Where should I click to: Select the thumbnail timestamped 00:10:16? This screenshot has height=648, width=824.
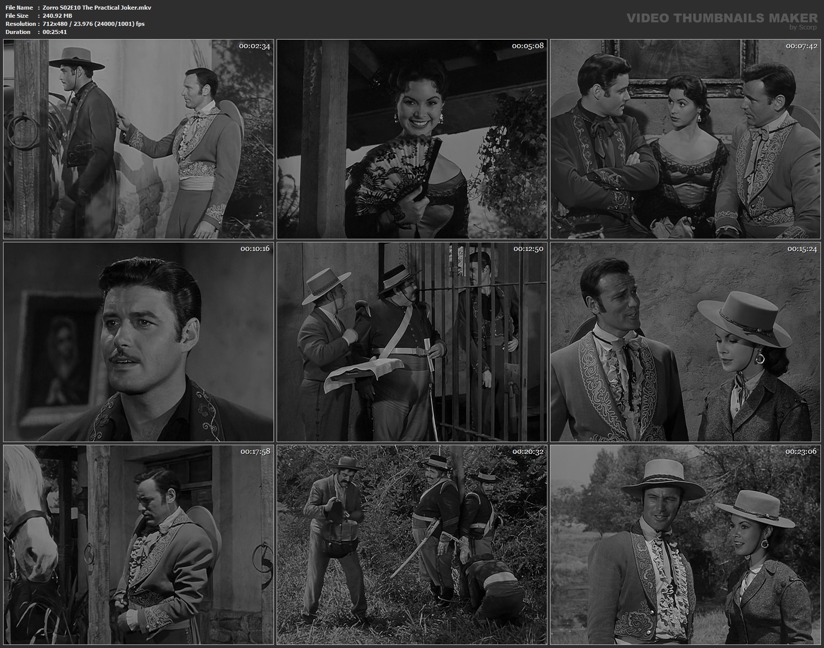click(139, 342)
